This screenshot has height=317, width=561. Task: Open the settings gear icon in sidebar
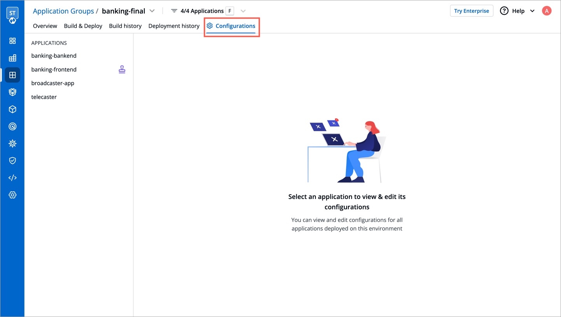12,195
